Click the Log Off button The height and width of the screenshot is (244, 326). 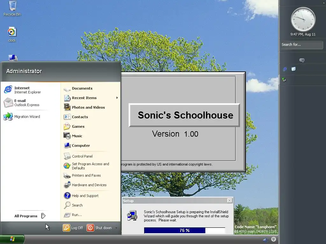(73, 228)
